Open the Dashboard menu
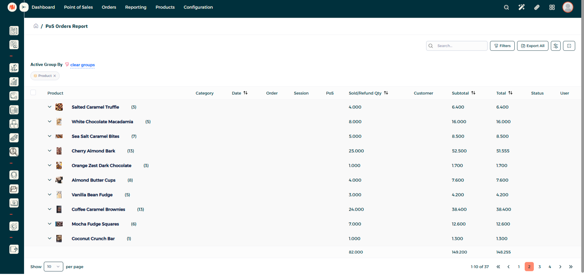Screen dimensions: 584x278 coord(43,7)
